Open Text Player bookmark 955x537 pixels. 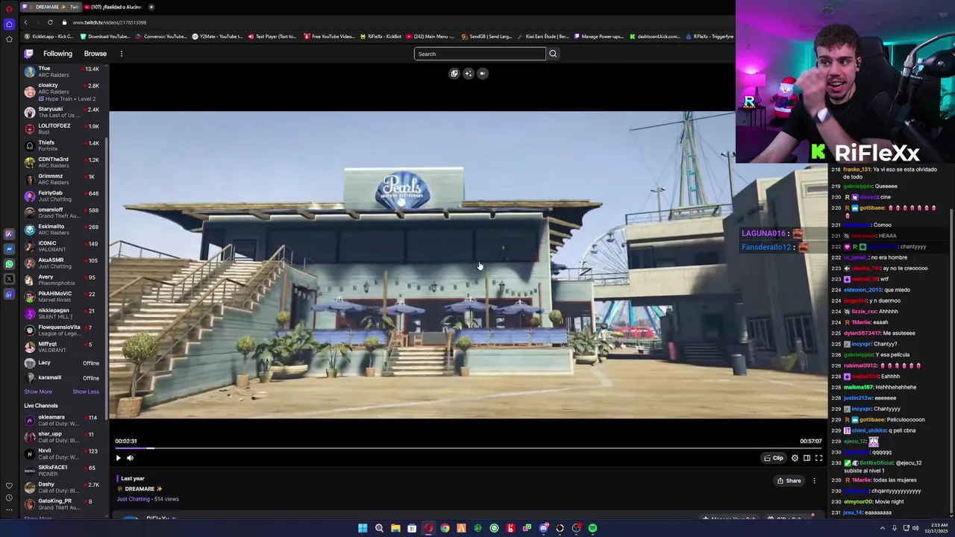click(272, 37)
